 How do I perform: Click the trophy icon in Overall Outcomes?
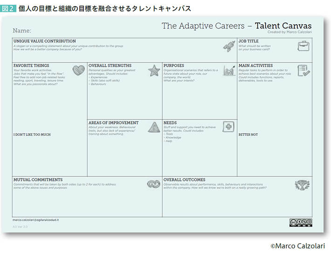pyautogui.click(x=302, y=185)
